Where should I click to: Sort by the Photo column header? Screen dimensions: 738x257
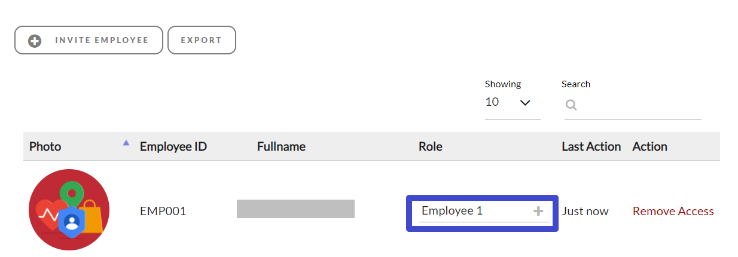pyautogui.click(x=45, y=146)
